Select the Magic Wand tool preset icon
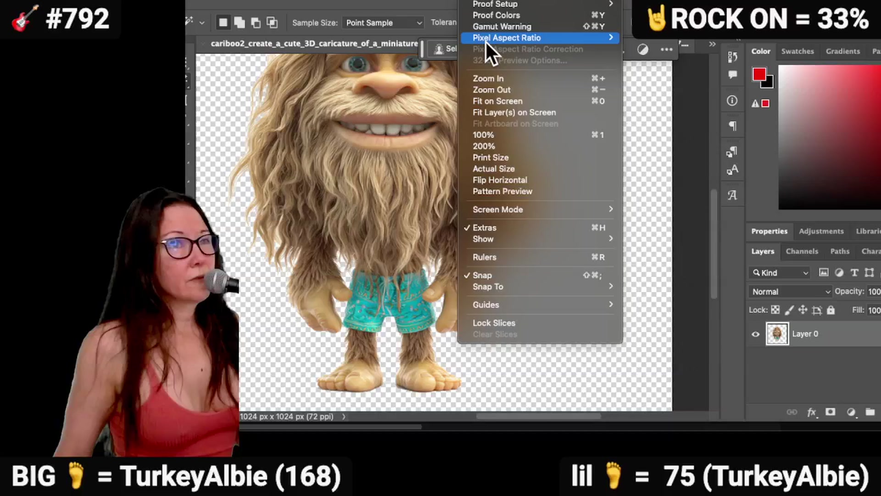 [189, 22]
